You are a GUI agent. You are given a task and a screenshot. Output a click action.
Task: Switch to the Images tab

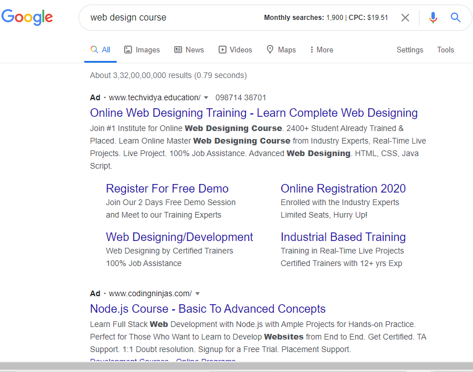point(142,50)
